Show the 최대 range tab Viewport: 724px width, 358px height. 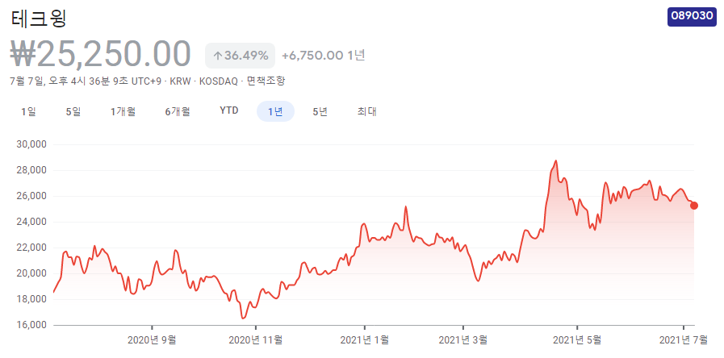point(367,111)
